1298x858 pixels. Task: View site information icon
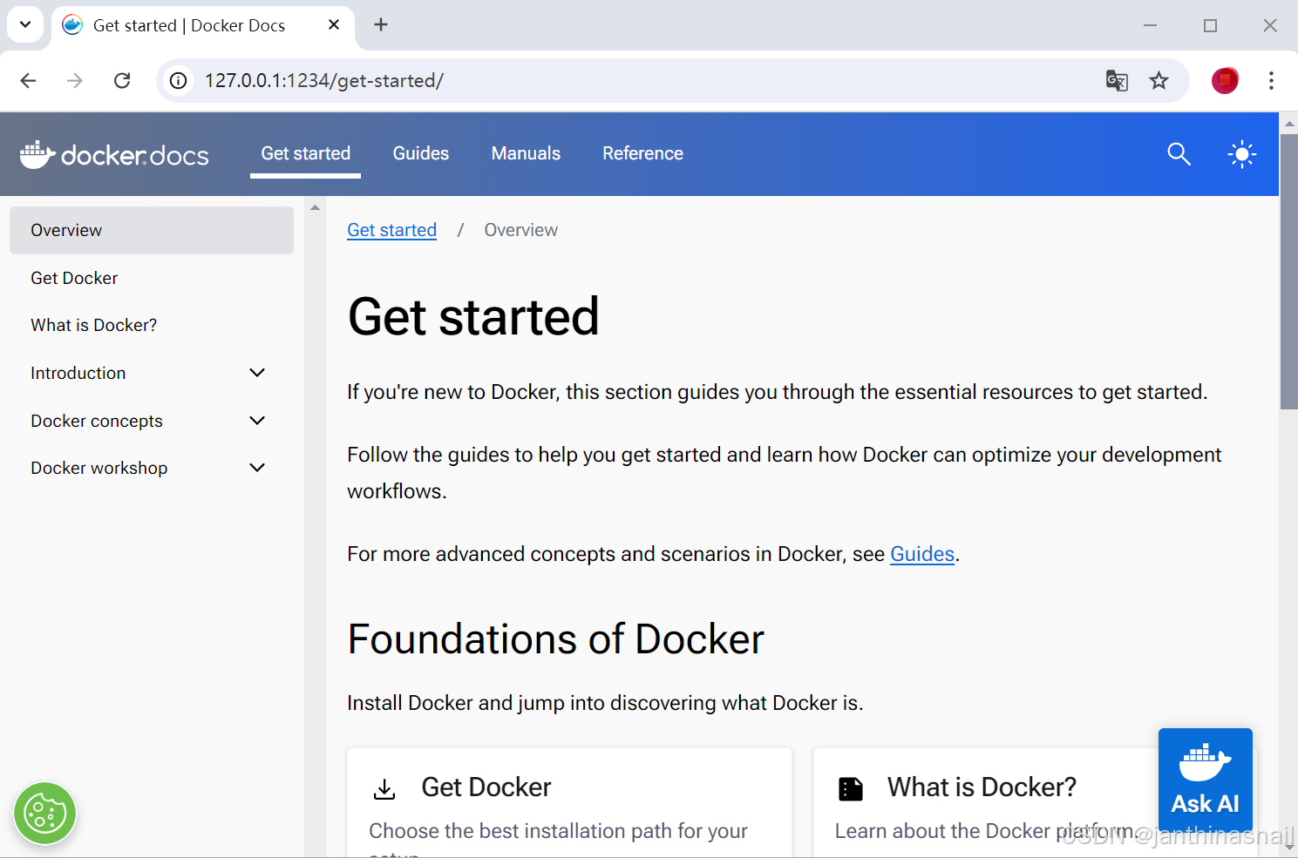coord(179,81)
